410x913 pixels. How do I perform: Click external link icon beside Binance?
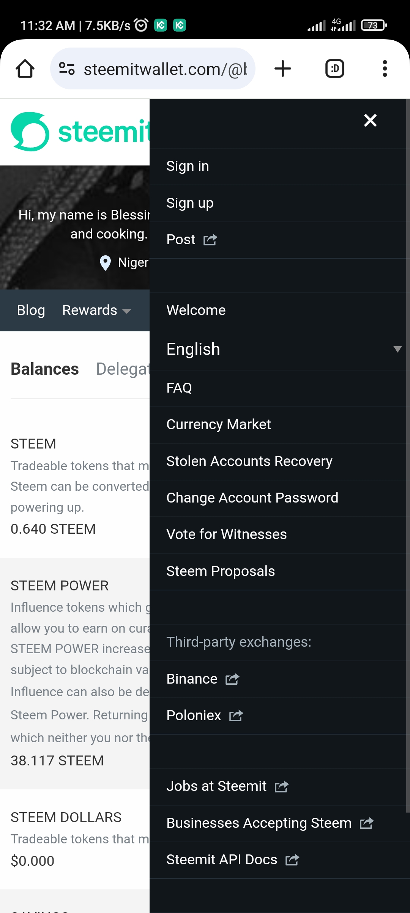[232, 679]
